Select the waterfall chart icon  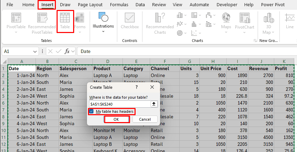(x=209, y=15)
